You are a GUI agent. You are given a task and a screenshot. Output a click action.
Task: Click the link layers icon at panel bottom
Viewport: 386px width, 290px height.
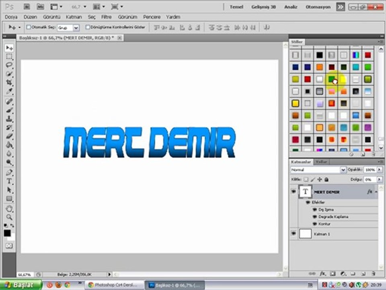(x=312, y=273)
